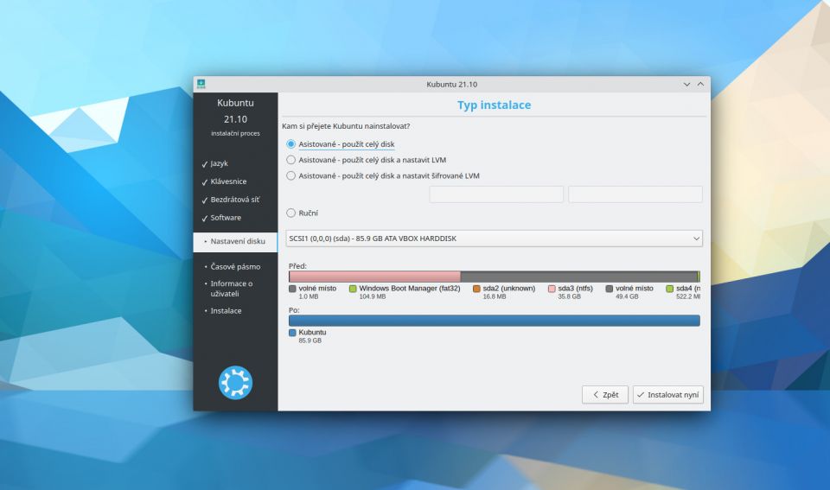Click the gray free-space segment in the 'Před' bar
This screenshot has width=830, height=490.
click(579, 277)
